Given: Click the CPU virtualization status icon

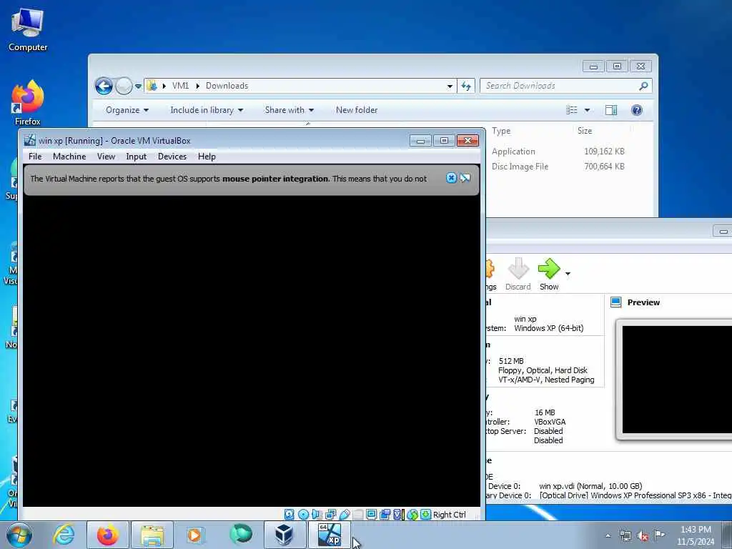Looking at the screenshot, I should (x=397, y=515).
